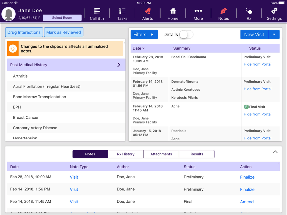This screenshot has width=287, height=215.
Task: Open the Settings gear icon
Action: coord(274,13)
